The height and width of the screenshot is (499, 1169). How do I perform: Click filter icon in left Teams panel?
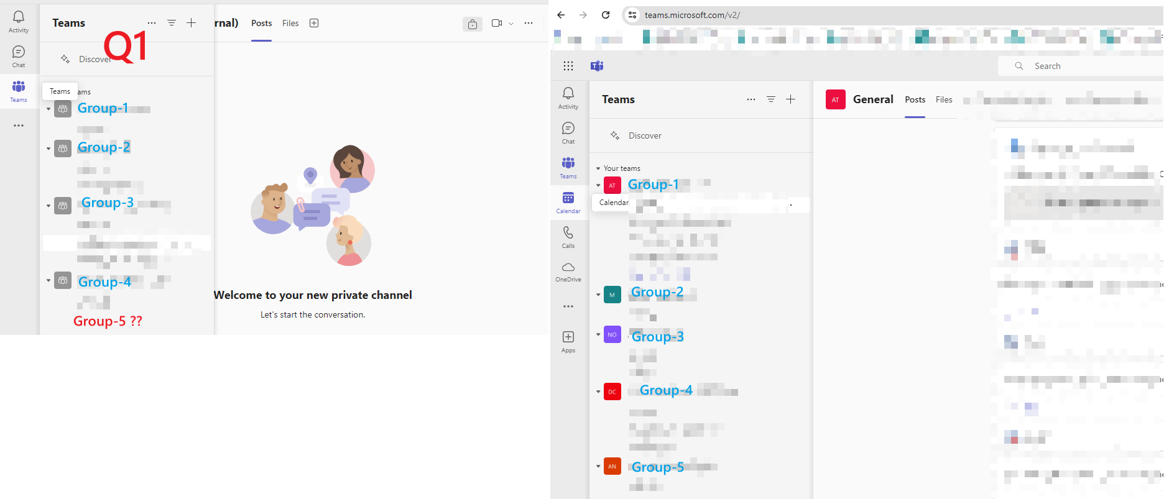172,23
